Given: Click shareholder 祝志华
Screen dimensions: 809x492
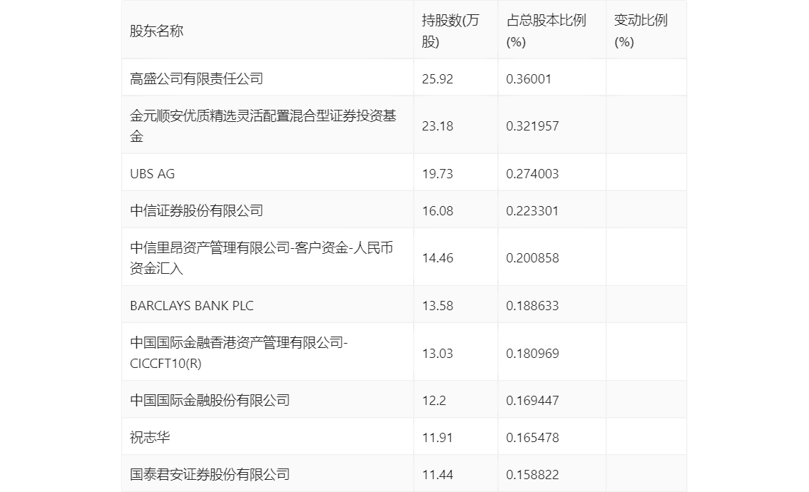Looking at the screenshot, I should [x=150, y=437].
